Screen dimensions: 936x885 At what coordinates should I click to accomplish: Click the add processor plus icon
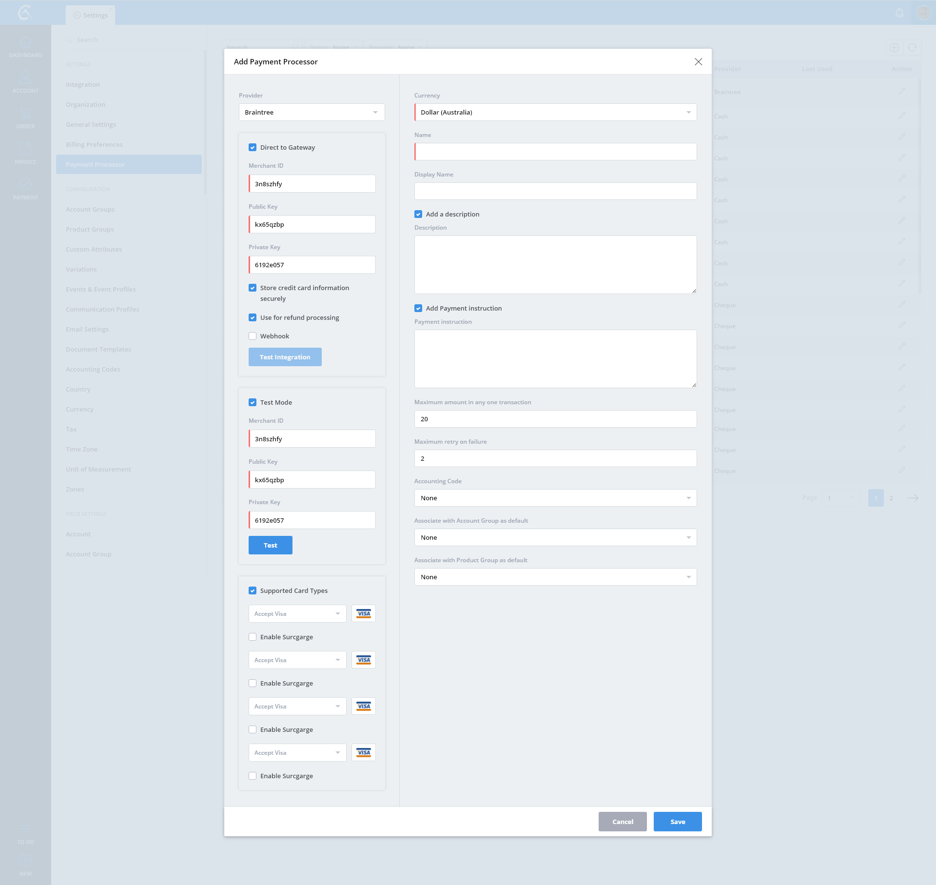coord(894,47)
